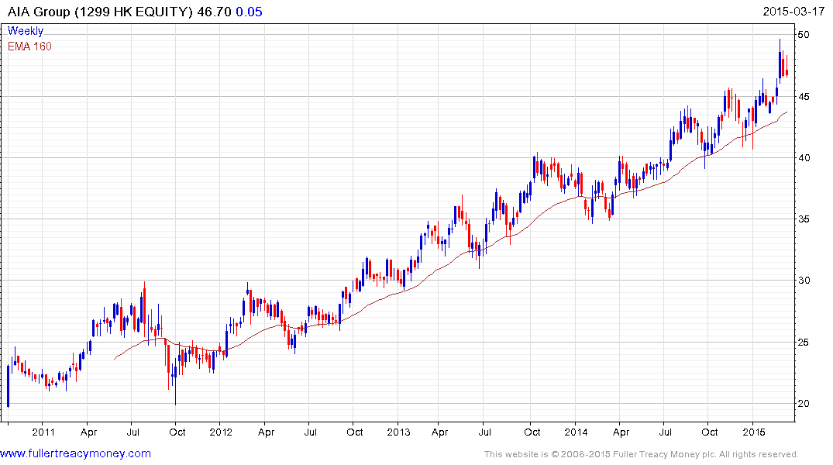Click the first tall blue candlestick at chart start

pyautogui.click(x=8, y=385)
